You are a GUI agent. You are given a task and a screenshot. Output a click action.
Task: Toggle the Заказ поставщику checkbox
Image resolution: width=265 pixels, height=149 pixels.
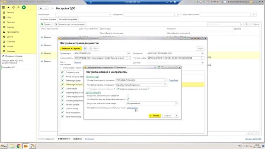[63, 117]
